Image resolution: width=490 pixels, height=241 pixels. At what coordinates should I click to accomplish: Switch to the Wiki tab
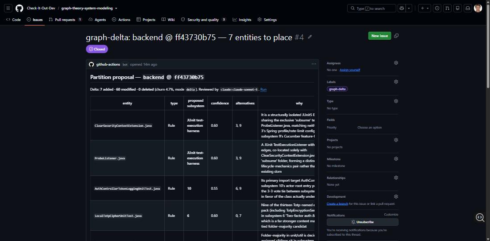(x=168, y=20)
